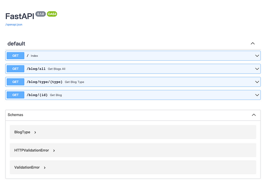The image size is (266, 189).
Task: Click GET badge for /blog/all endpoint
Action: [16, 69]
